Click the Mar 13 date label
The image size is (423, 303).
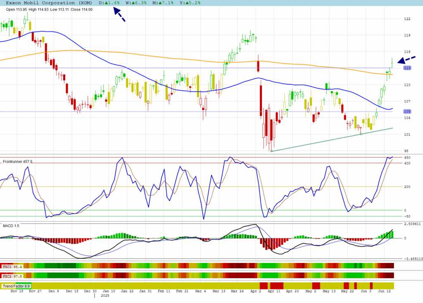click(219, 291)
